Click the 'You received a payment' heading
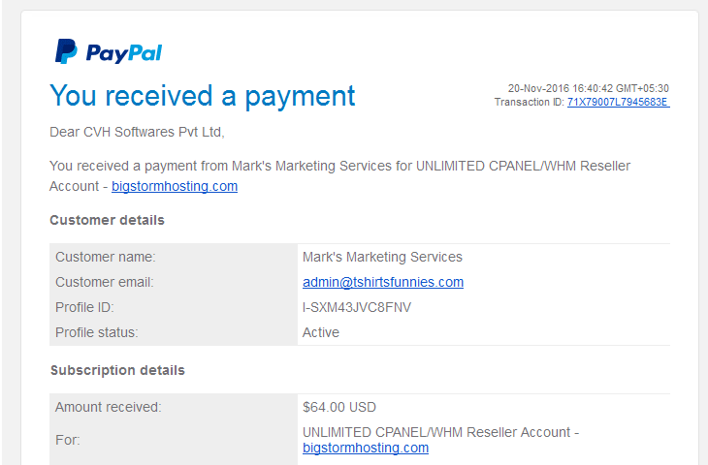 (x=203, y=96)
